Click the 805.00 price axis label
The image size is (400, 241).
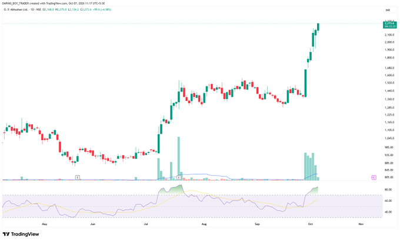tap(389, 178)
